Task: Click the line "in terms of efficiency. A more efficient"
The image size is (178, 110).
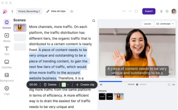Action: (59, 95)
